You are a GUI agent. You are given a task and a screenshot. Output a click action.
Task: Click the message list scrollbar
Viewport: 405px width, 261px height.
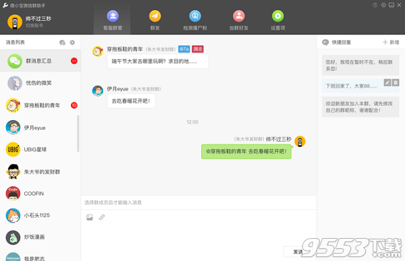click(78, 134)
